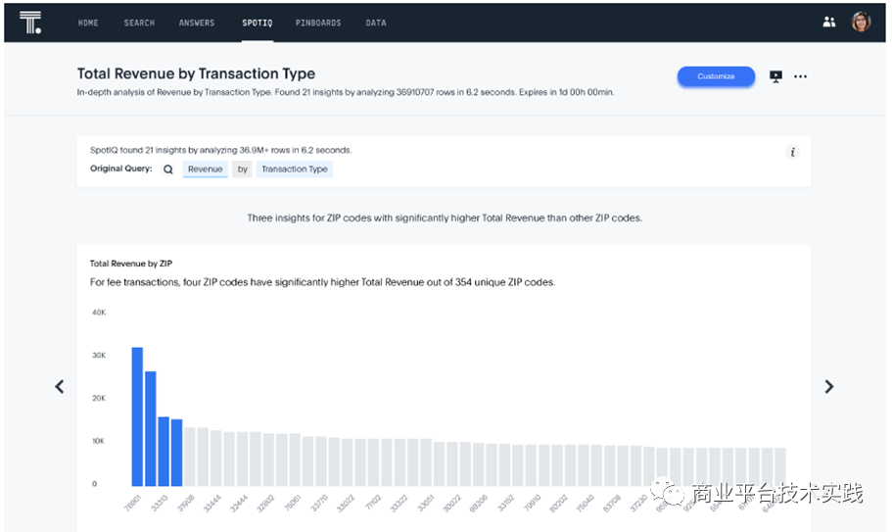Open the Answers tab

pyautogui.click(x=197, y=23)
